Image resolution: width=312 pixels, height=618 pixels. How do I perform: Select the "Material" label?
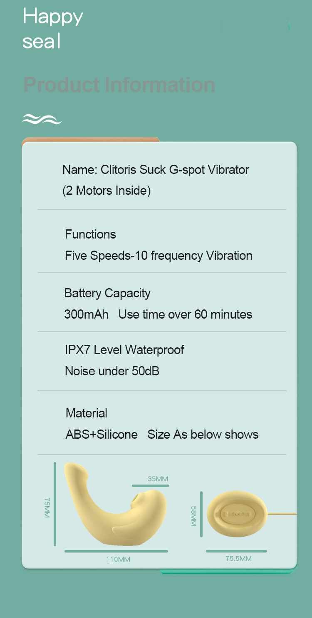(x=87, y=413)
